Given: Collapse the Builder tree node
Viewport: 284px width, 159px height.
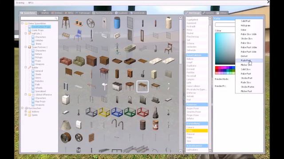Looking at the screenshot, I should point(26,68).
